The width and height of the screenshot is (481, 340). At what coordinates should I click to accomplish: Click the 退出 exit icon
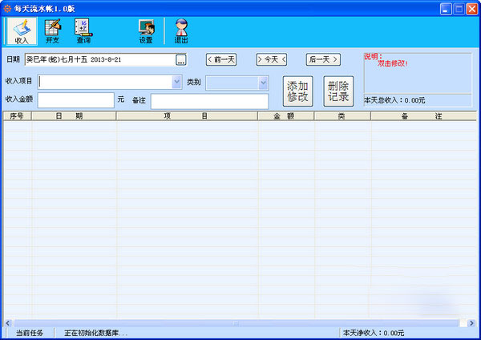pyautogui.click(x=181, y=30)
